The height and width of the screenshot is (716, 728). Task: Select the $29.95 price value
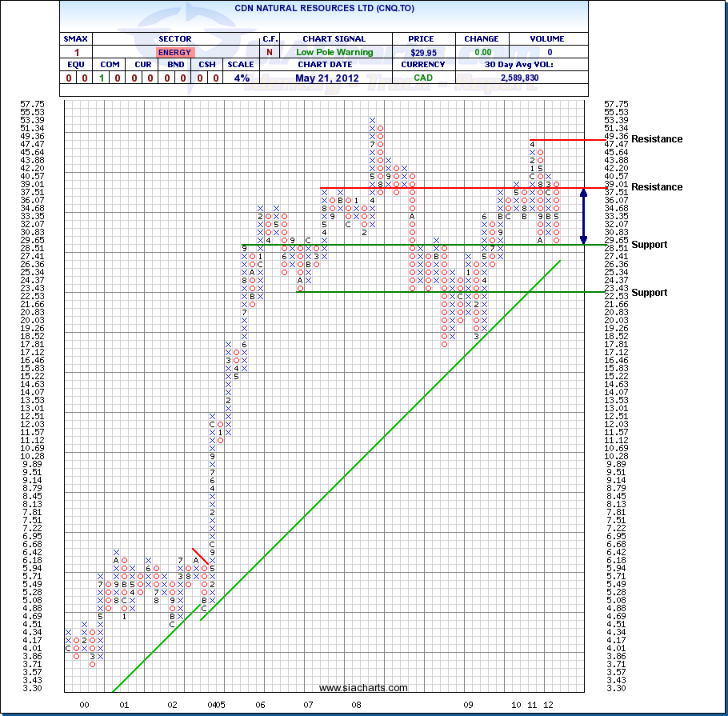tap(422, 52)
